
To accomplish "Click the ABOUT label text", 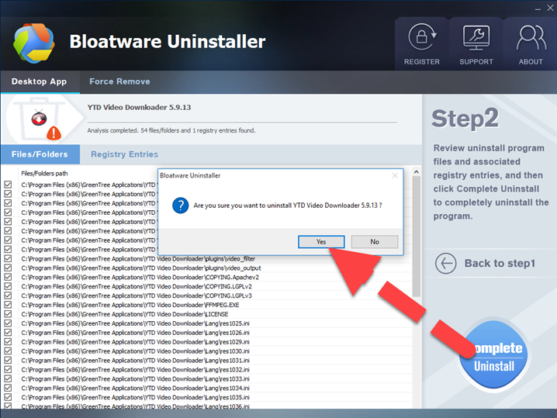I will tap(531, 62).
